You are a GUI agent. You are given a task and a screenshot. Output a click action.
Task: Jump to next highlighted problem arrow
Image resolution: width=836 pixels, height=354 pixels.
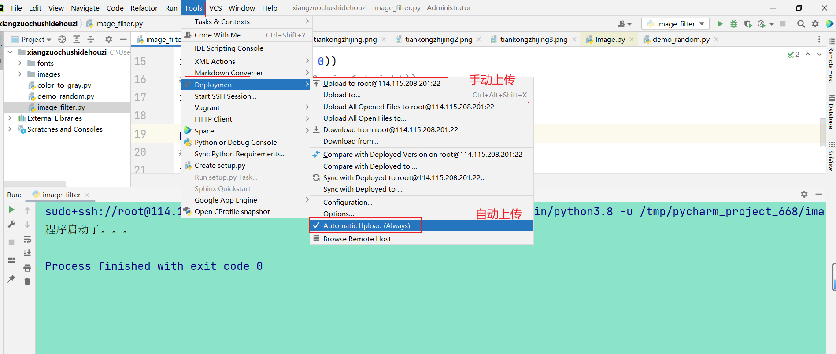click(x=819, y=54)
